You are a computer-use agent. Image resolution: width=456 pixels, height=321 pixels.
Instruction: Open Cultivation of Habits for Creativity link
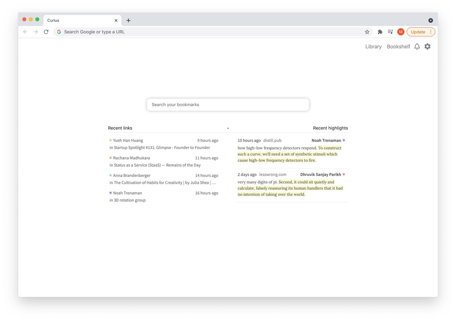point(165,183)
